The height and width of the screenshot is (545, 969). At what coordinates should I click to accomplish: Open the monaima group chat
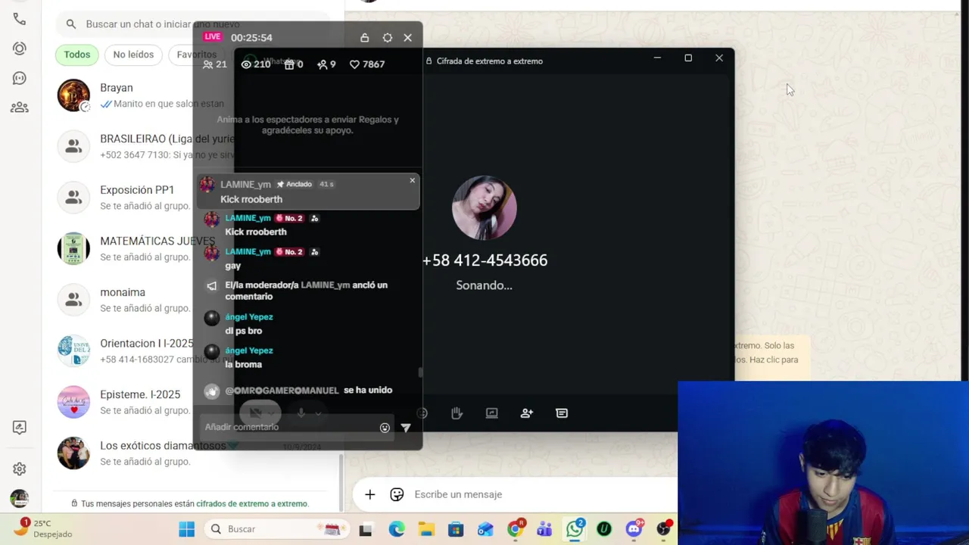tap(193, 300)
